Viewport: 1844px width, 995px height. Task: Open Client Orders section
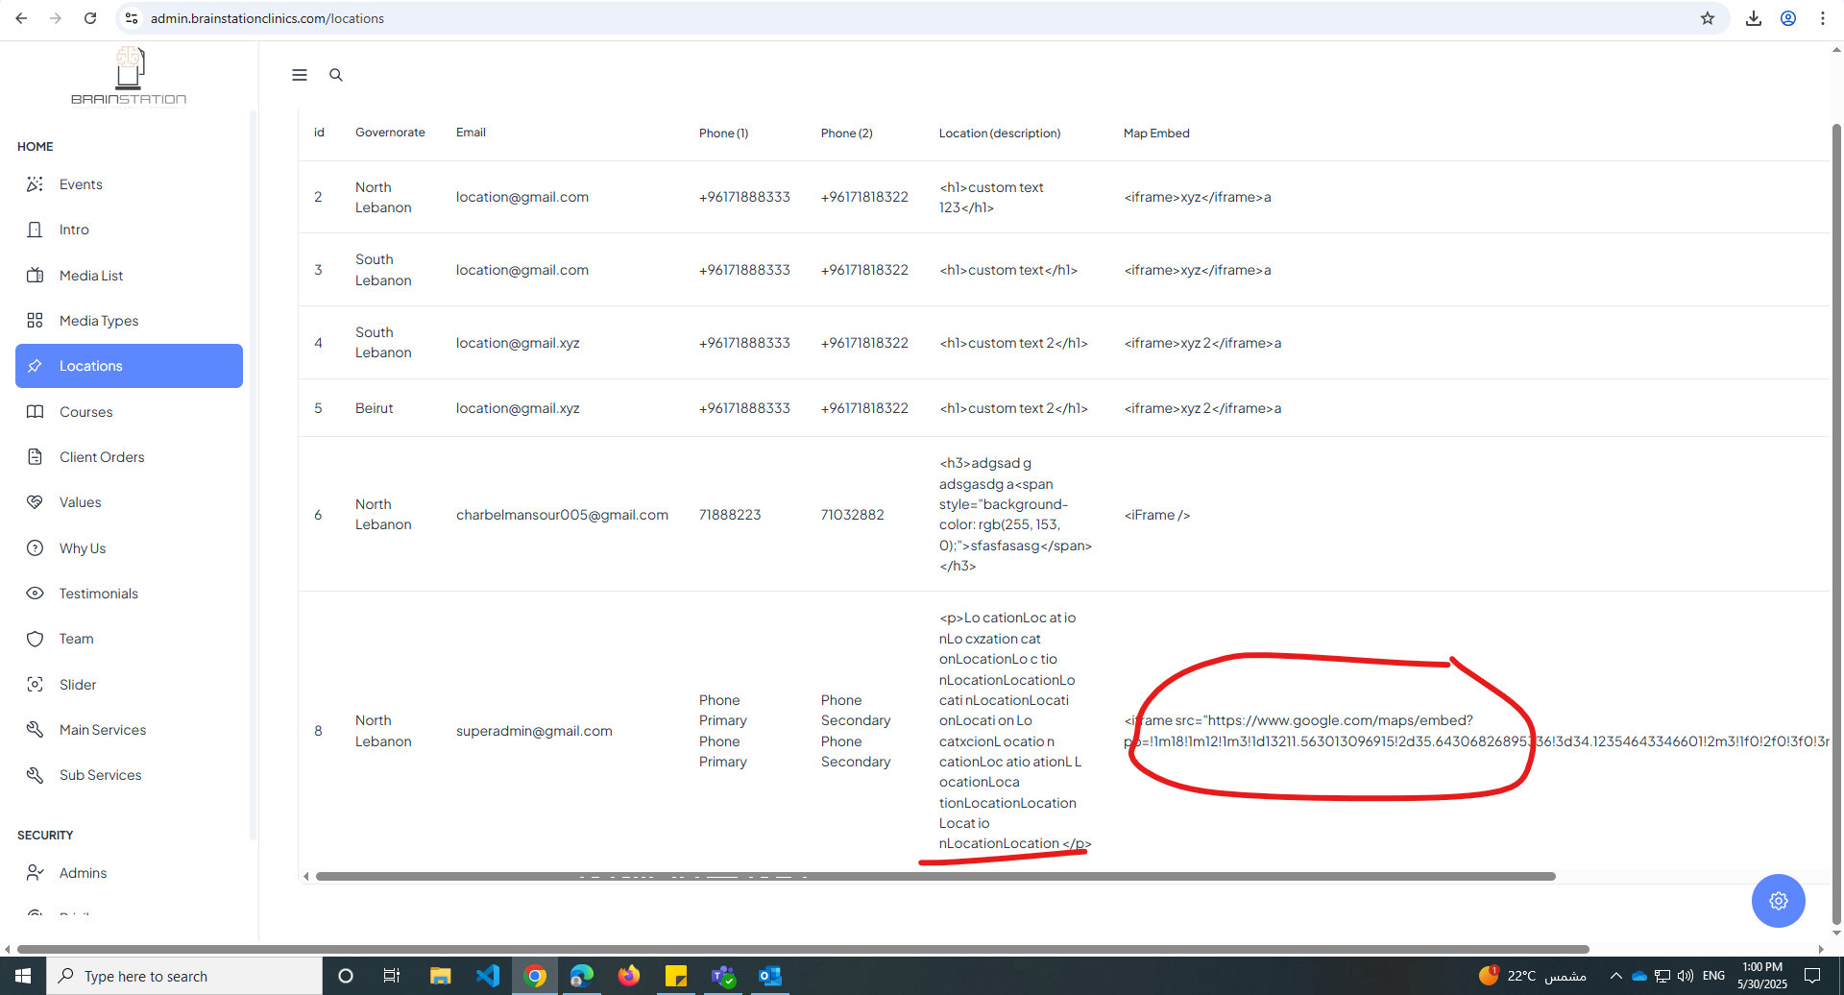click(x=102, y=457)
